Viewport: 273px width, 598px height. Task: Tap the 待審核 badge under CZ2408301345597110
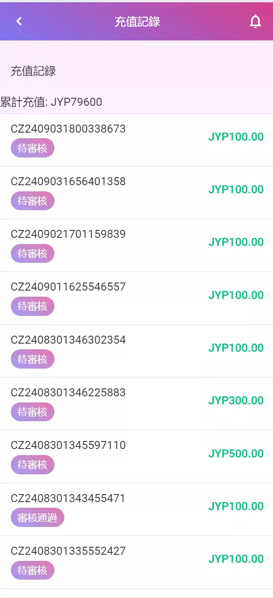point(32,465)
